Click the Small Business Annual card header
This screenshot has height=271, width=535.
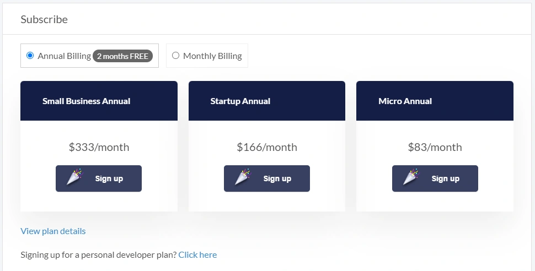[x=99, y=101]
